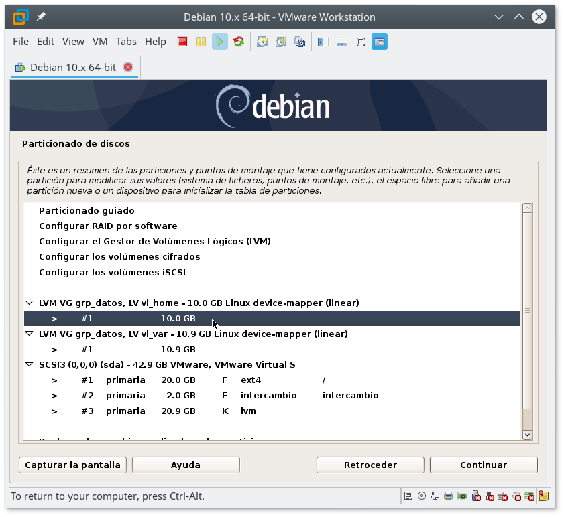Click the disconnected hand device status icon

[516, 496]
